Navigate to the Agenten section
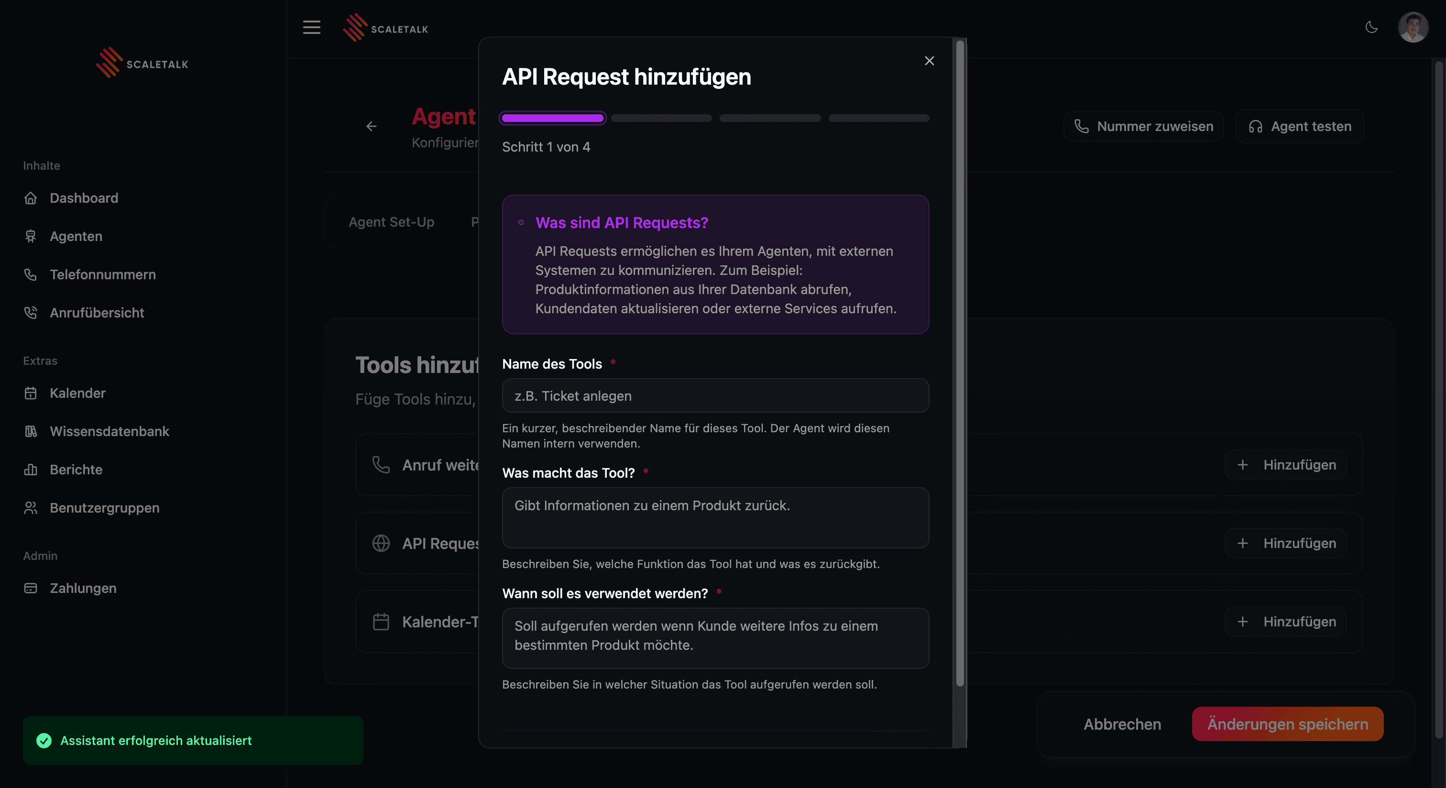The width and height of the screenshot is (1446, 788). tap(76, 236)
